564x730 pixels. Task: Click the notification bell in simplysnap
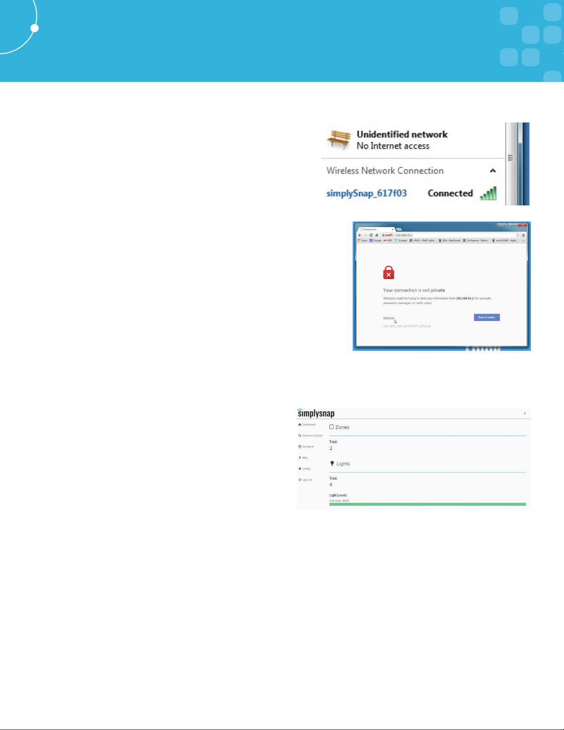[524, 413]
